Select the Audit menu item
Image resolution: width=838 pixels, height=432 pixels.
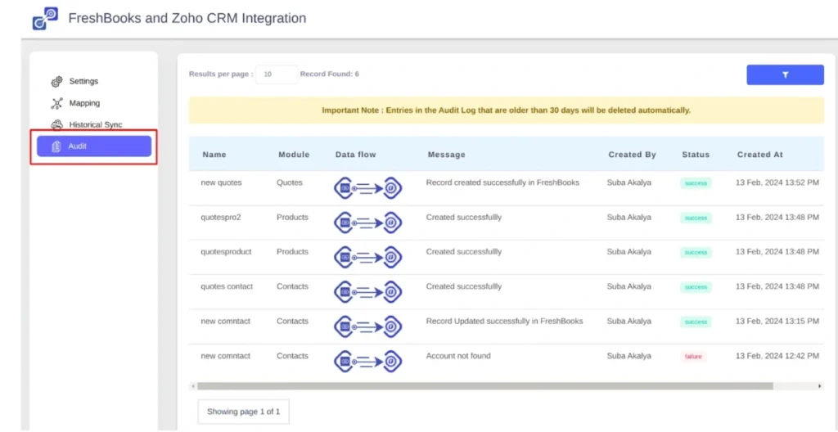[x=94, y=146]
